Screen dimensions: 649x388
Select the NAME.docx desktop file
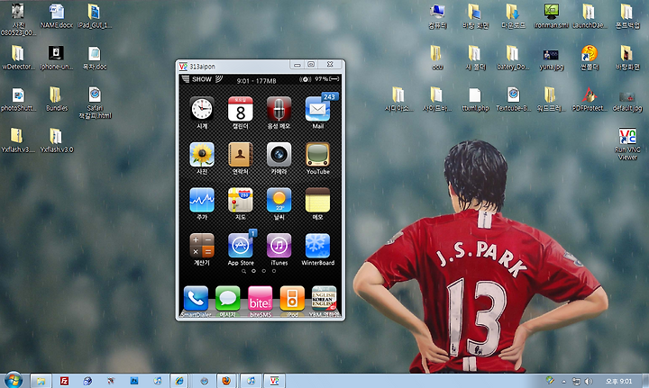tap(56, 16)
